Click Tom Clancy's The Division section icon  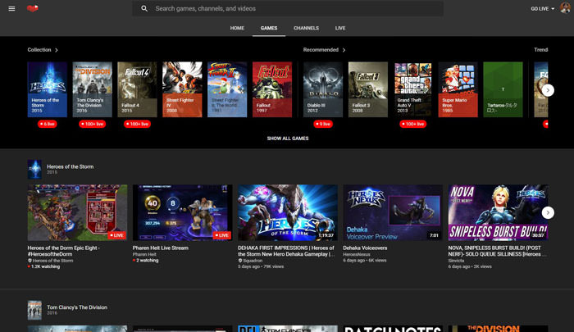pos(34,310)
